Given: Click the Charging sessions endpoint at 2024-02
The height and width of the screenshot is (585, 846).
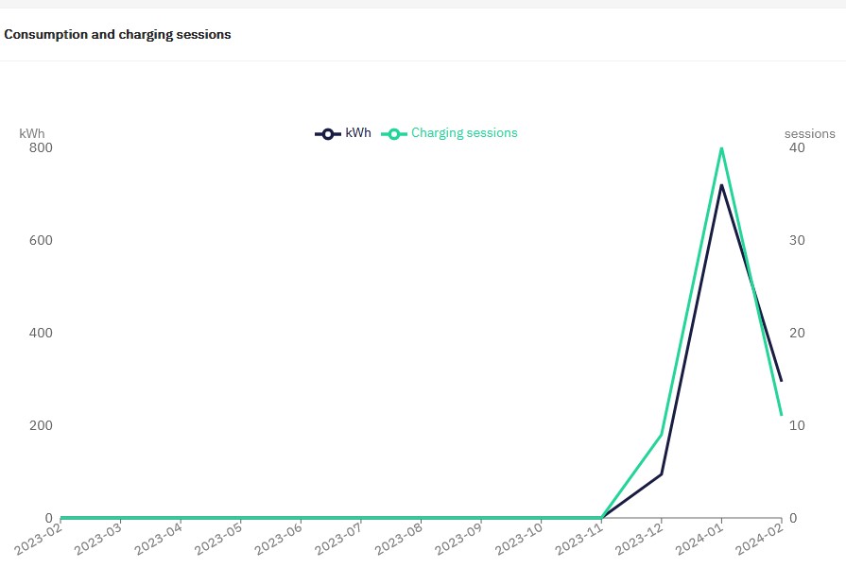Looking at the screenshot, I should coord(781,415).
